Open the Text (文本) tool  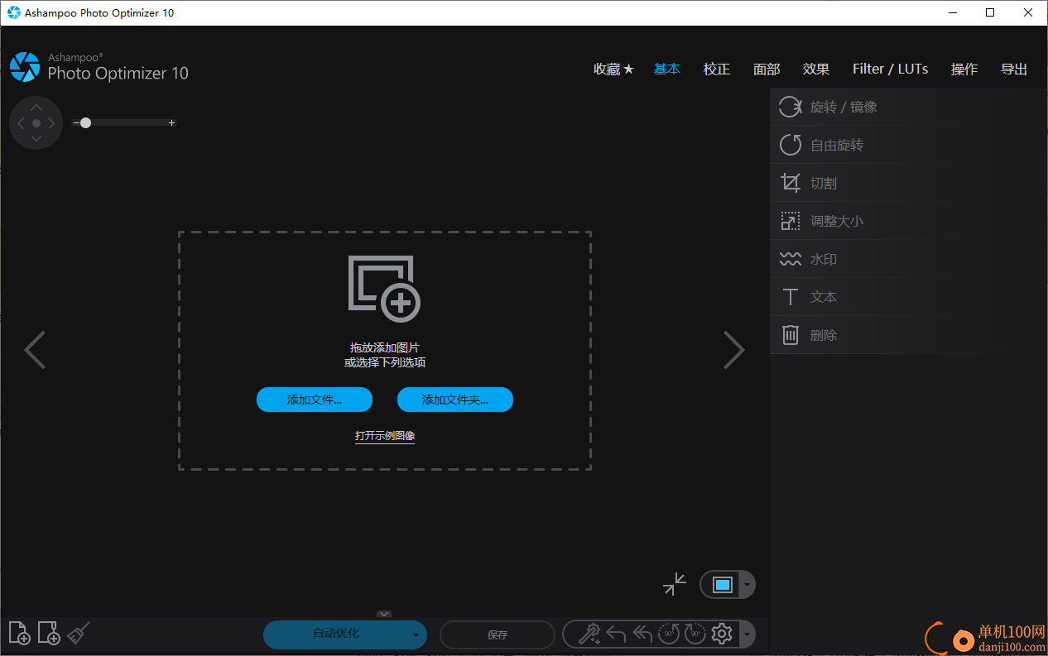pos(909,297)
